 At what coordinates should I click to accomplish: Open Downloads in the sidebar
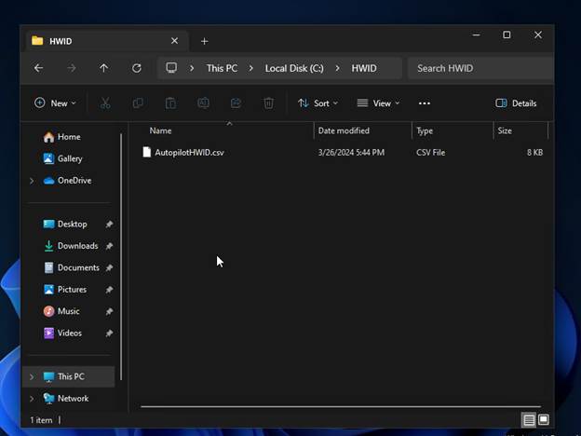(x=77, y=246)
